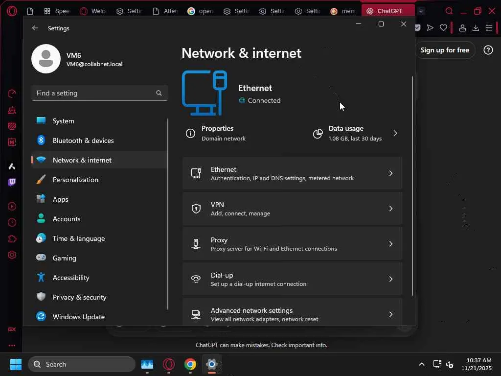Expand the VPN settings row
This screenshot has height=376, width=501.
(x=292, y=209)
